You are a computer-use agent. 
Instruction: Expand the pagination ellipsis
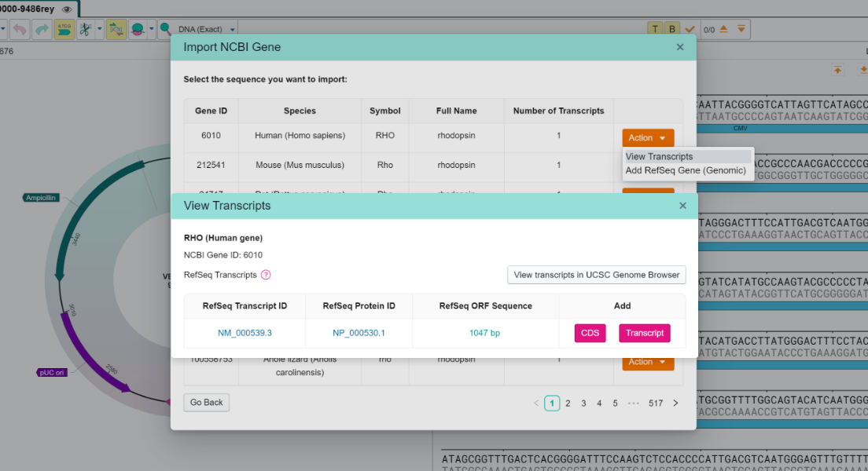pyautogui.click(x=634, y=403)
